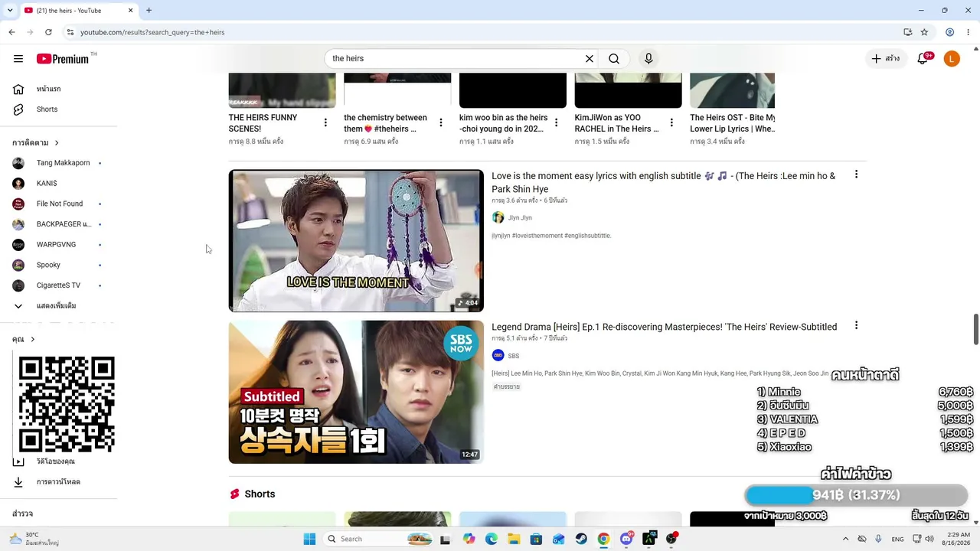The width and height of the screenshot is (980, 551).
Task: Start voice search with the microphone
Action: click(x=648, y=59)
